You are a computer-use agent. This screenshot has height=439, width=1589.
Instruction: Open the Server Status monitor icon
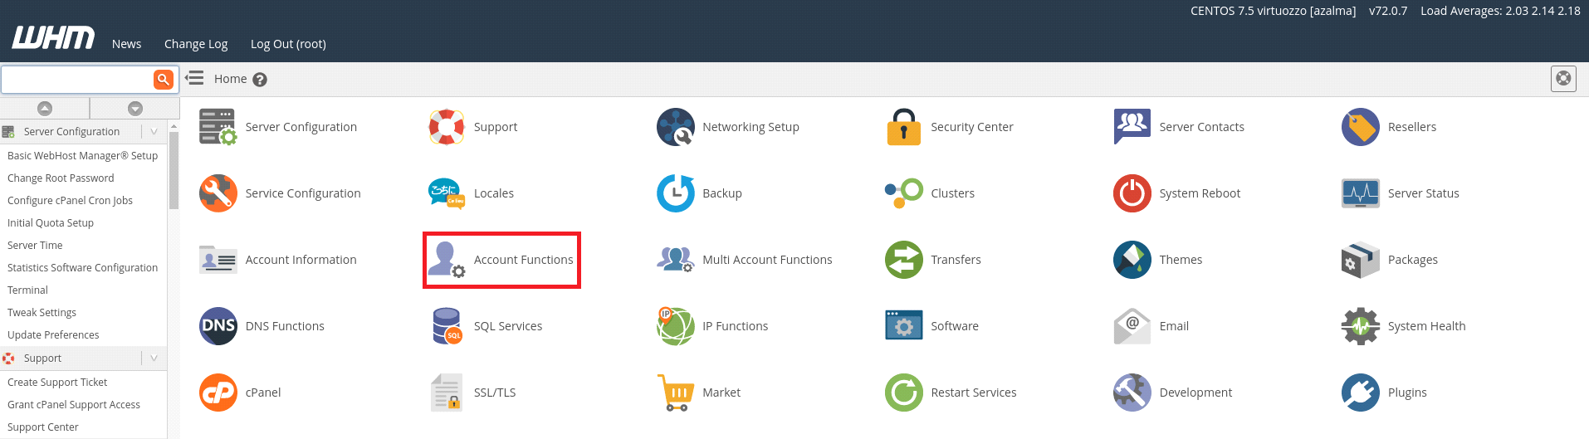1361,193
